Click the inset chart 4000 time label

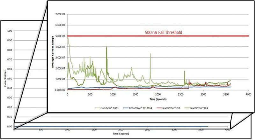[x=248, y=94]
